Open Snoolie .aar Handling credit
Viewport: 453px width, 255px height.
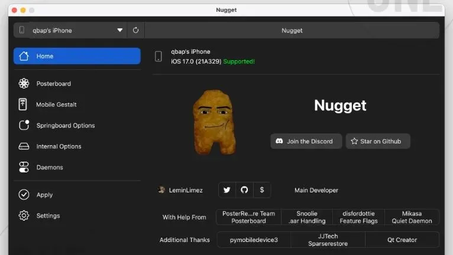pos(307,217)
